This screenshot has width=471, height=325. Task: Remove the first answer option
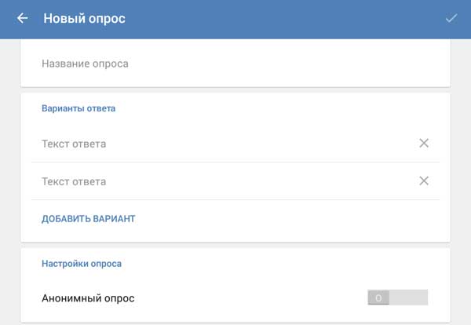[424, 143]
